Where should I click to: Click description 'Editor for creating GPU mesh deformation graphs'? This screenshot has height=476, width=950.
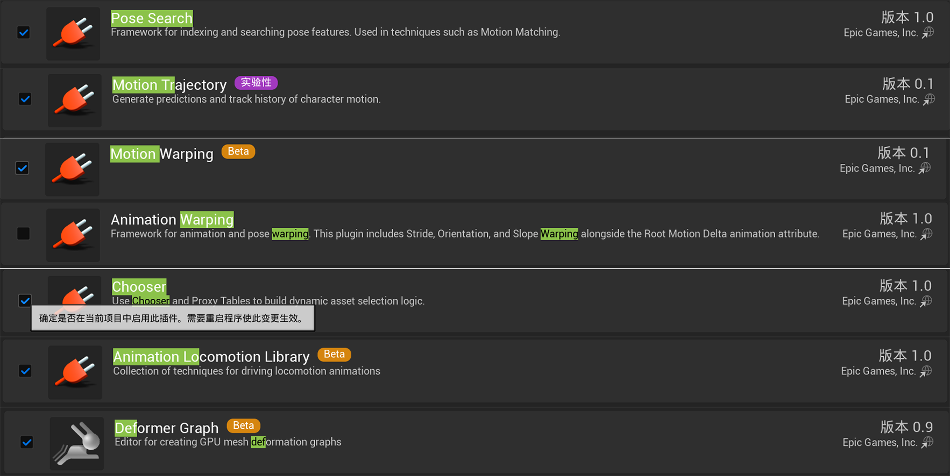pyautogui.click(x=228, y=442)
